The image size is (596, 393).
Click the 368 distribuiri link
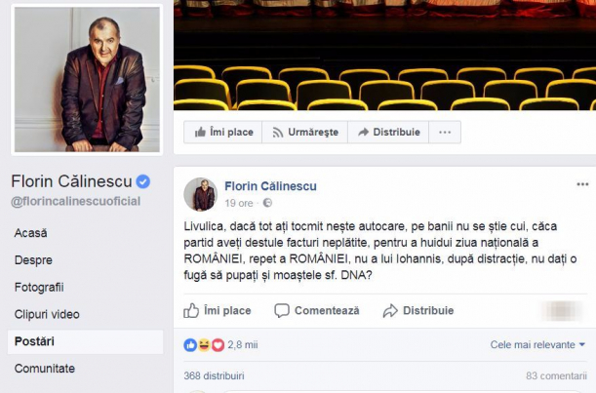coord(214,375)
